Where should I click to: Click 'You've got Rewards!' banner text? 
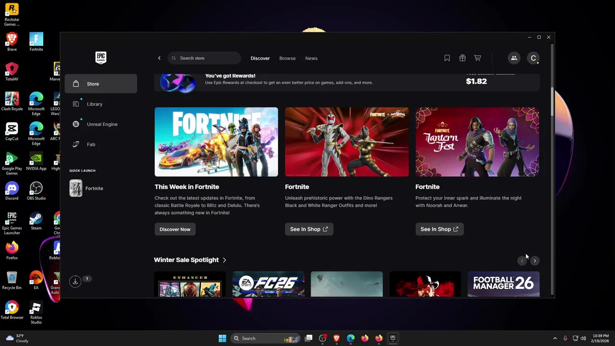coord(230,76)
